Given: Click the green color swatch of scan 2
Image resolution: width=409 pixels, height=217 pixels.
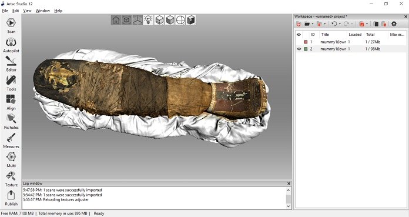Looking at the screenshot, I should [x=306, y=49].
